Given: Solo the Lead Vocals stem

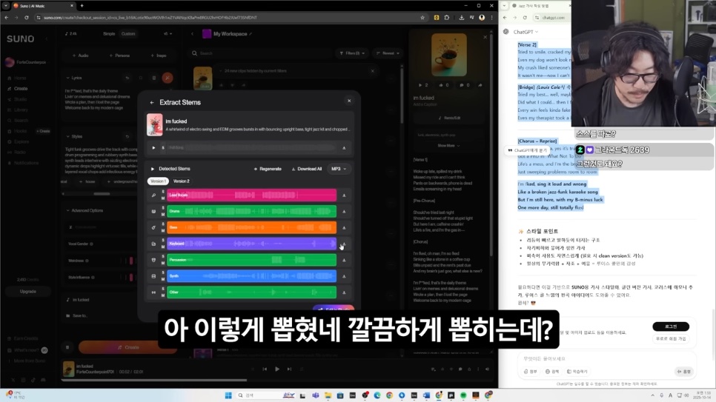Looking at the screenshot, I should (x=162, y=192).
